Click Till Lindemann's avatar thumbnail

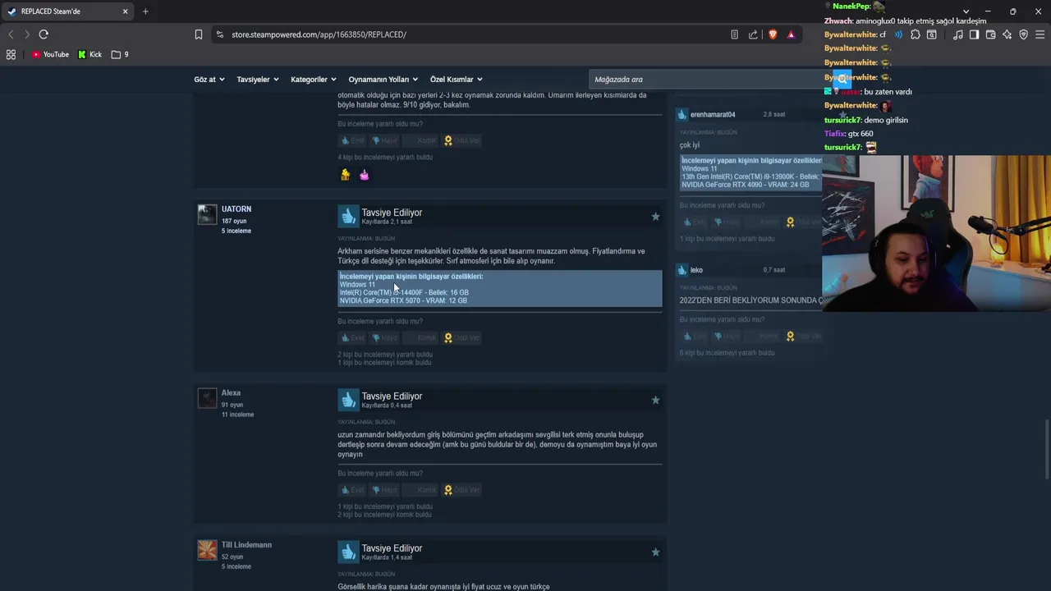(x=207, y=549)
